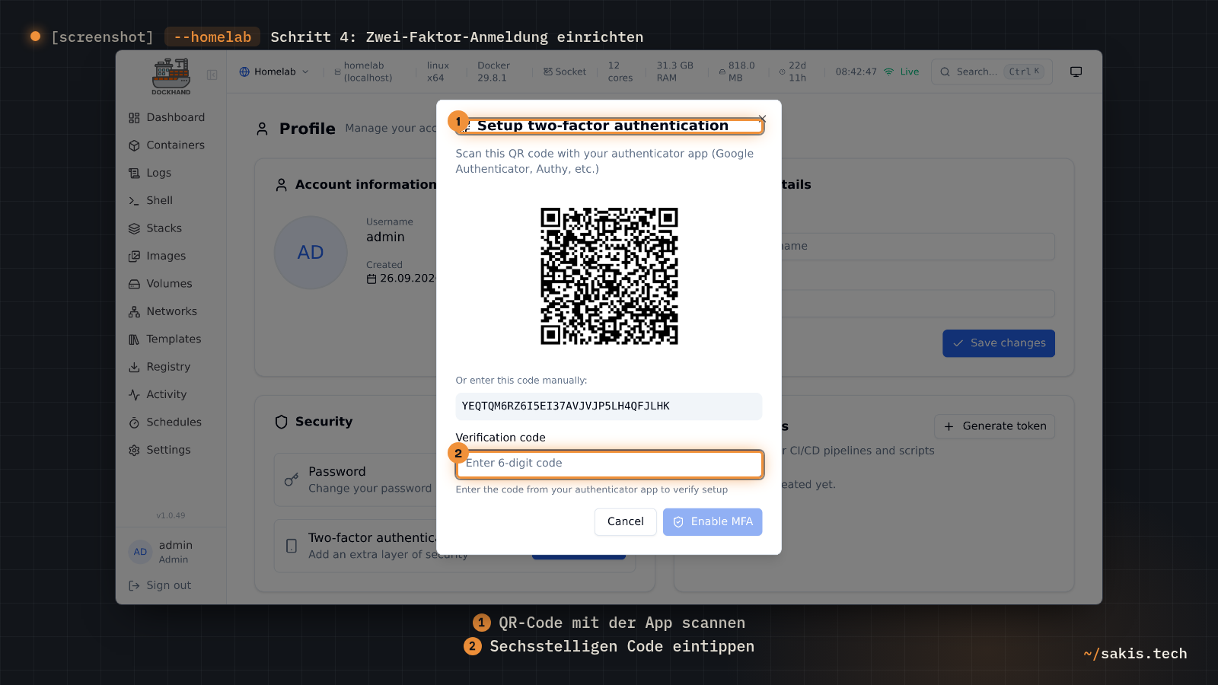This screenshot has height=685, width=1218.
Task: Click the Live wifi status icon
Action: (888, 72)
